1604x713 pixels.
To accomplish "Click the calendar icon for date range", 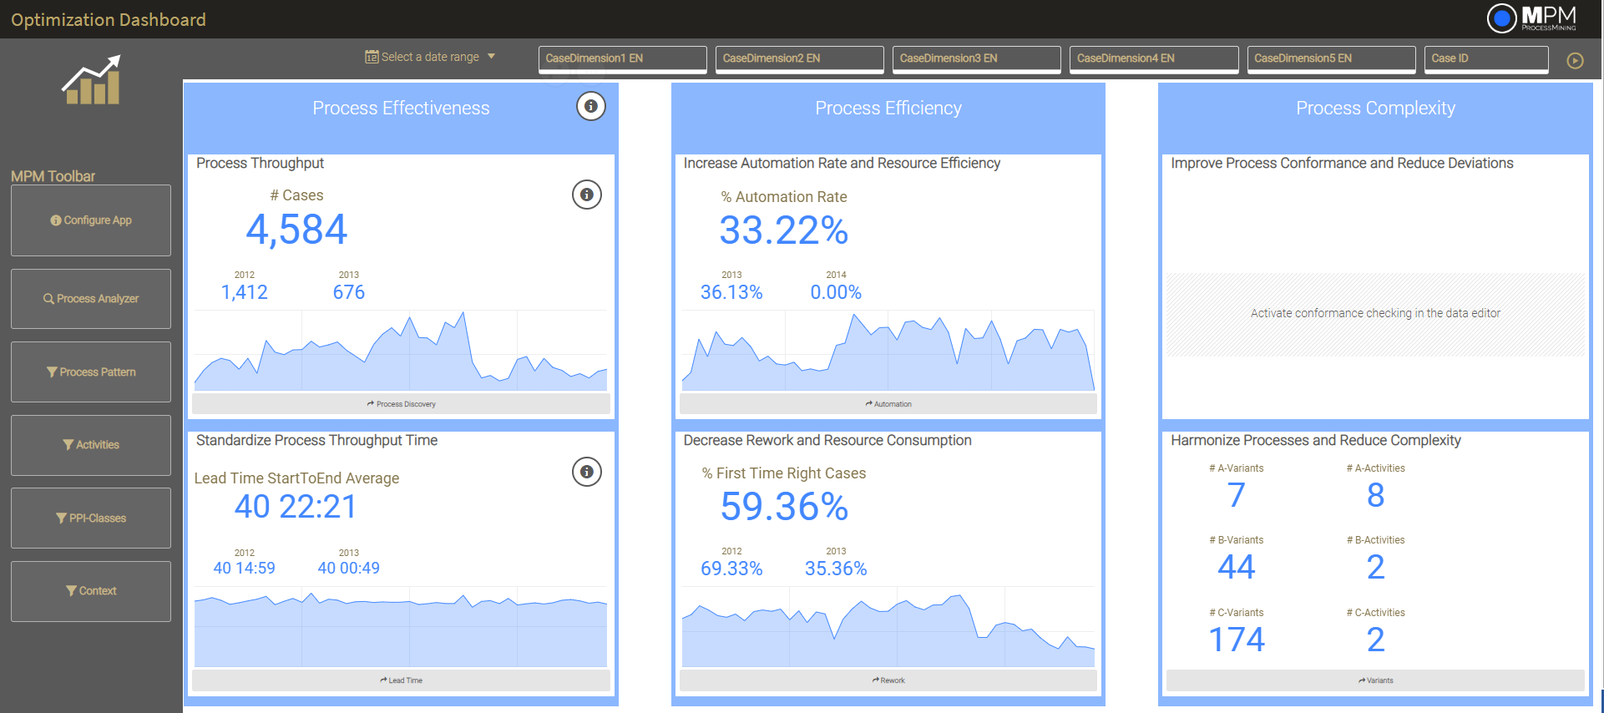I will 372,57.
